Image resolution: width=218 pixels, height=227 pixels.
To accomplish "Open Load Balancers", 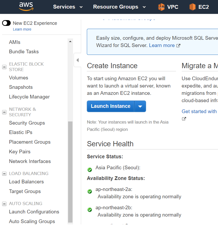I will pyautogui.click(x=26, y=182).
